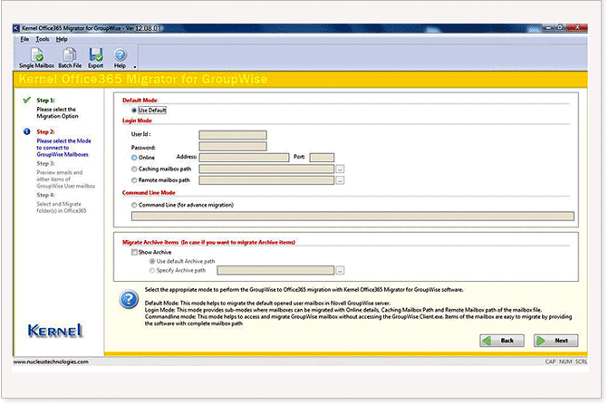Image resolution: width=608 pixels, height=405 pixels.
Task: Click the Command Line text field
Action: coord(352,217)
